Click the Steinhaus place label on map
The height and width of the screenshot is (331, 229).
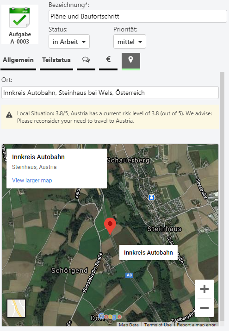[165, 229]
